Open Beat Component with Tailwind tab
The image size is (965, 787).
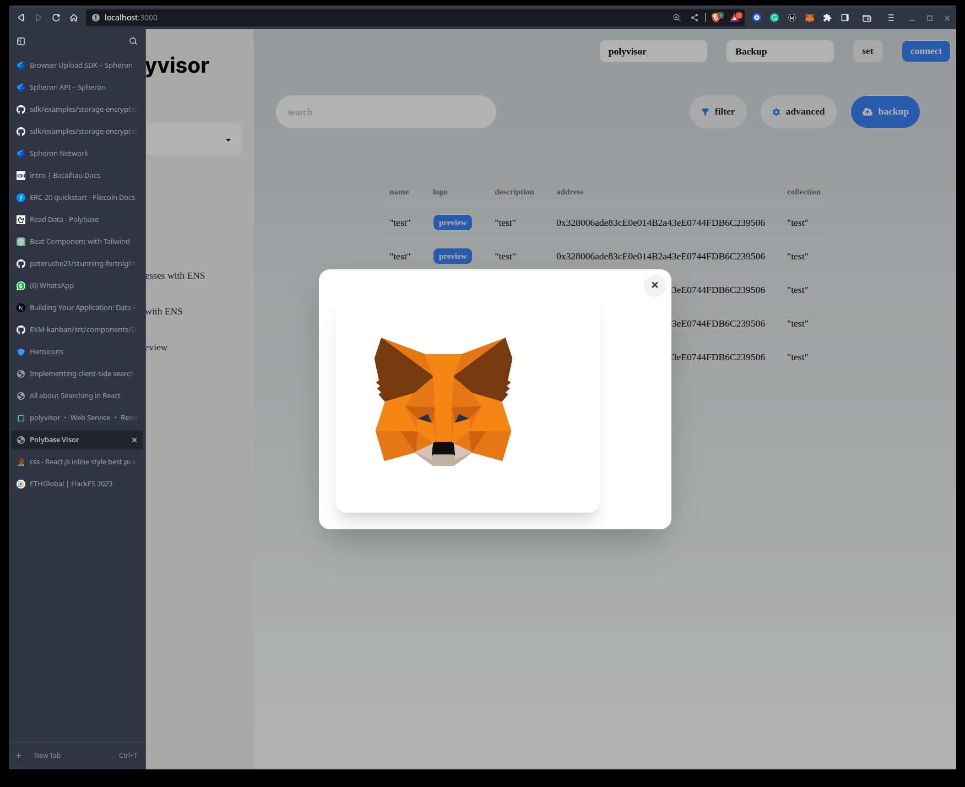point(77,241)
